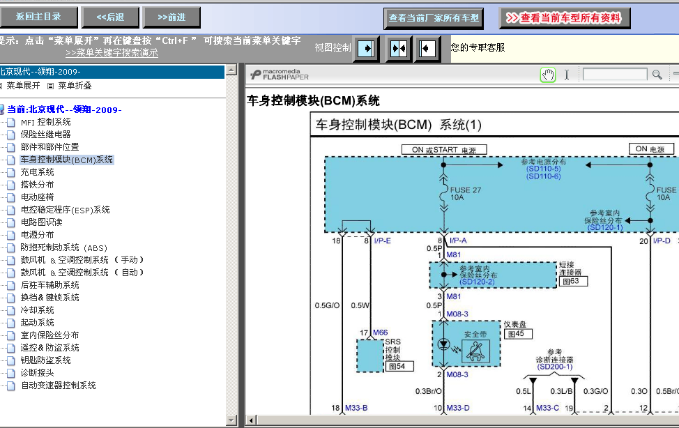Go back with the <<后退 button

(110, 17)
